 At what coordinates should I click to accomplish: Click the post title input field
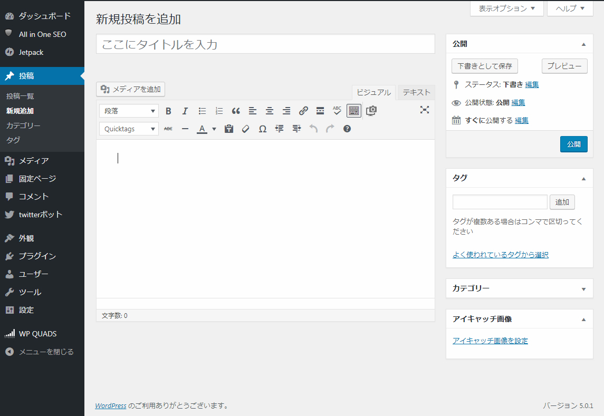point(265,44)
